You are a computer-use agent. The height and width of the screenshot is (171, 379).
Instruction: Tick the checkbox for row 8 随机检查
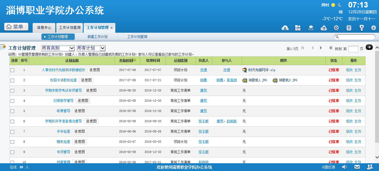coord(12,142)
